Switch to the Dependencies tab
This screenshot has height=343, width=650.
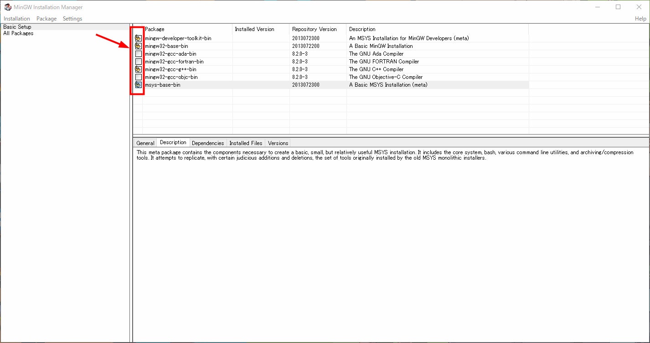(208, 143)
